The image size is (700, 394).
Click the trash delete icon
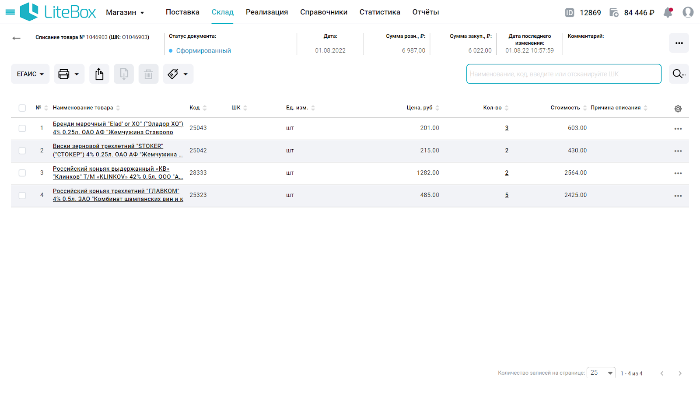(148, 74)
